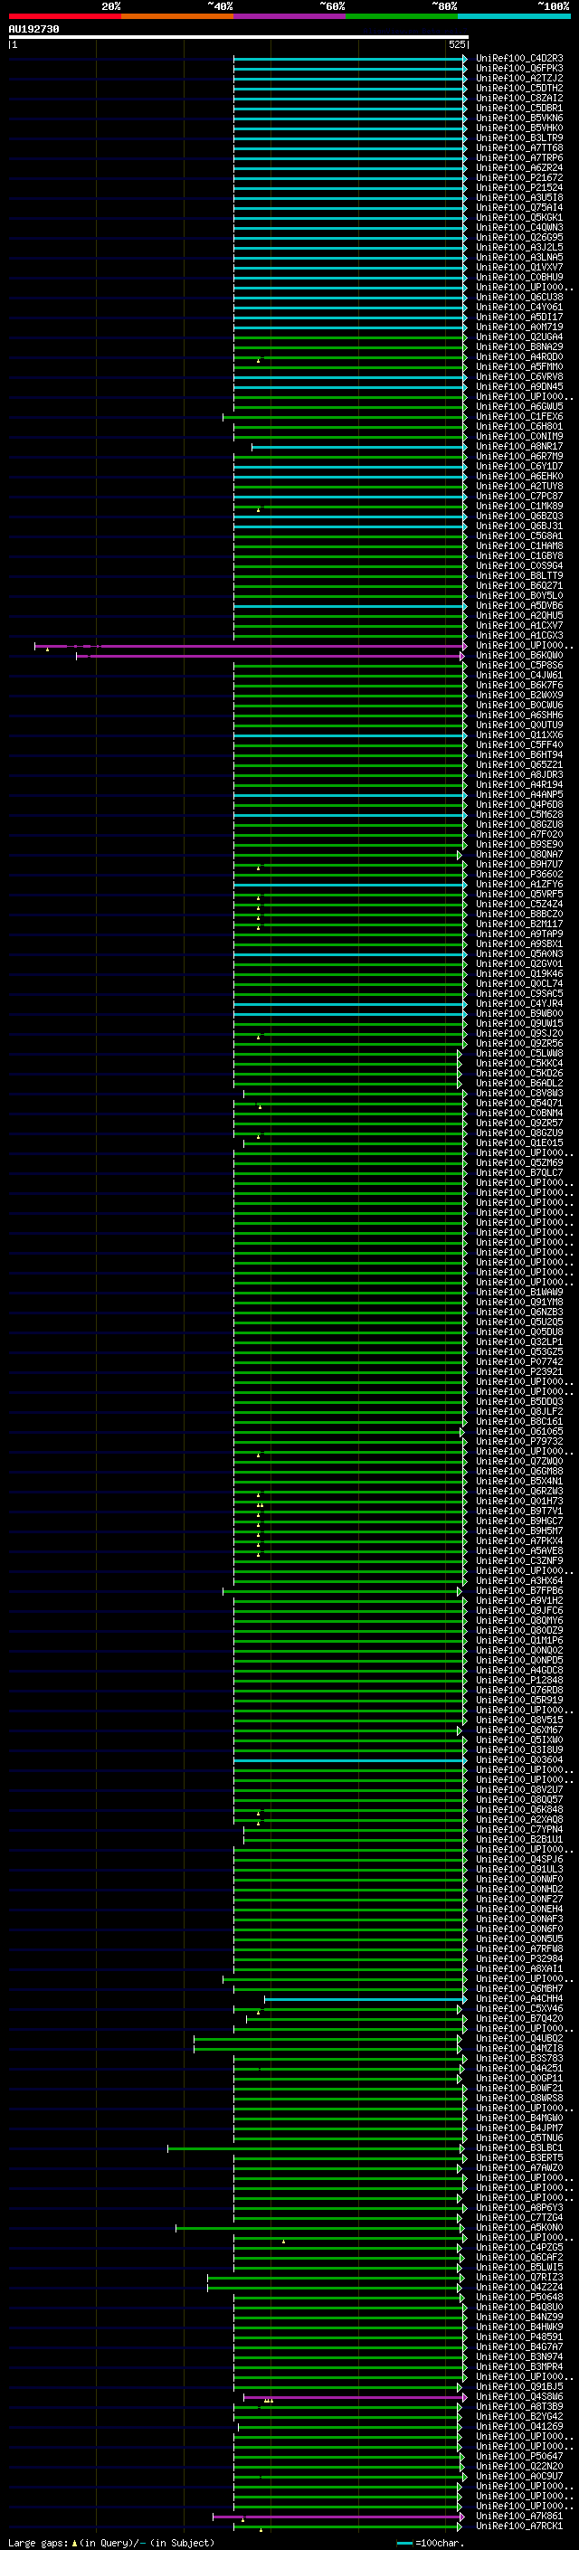Open hit UniRef100_P21672
The image size is (579, 2550).
click(519, 178)
